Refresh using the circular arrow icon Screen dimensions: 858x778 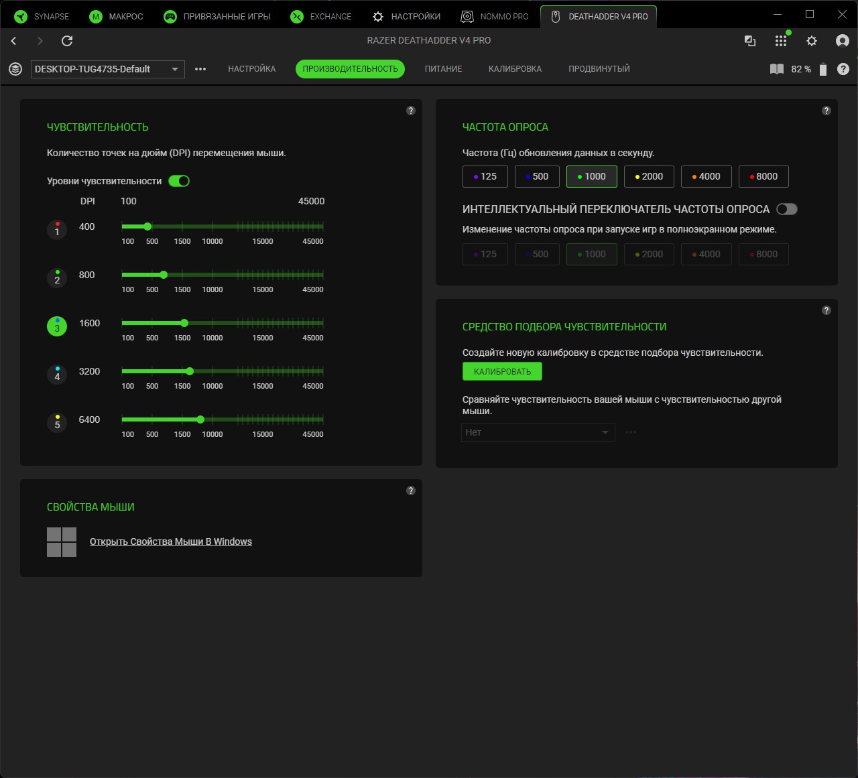(67, 41)
